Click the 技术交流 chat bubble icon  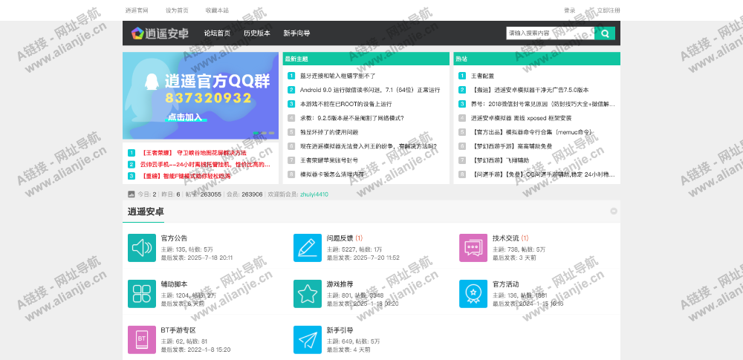pyautogui.click(x=473, y=248)
